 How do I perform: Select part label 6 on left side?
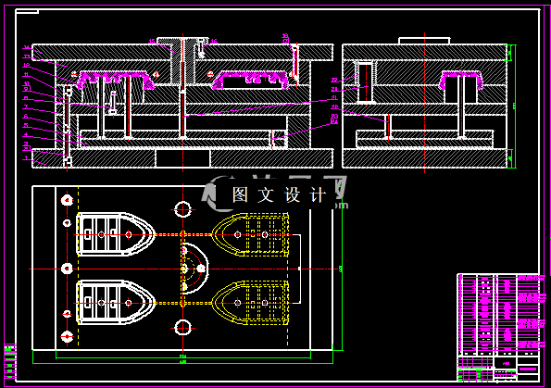[26, 116]
